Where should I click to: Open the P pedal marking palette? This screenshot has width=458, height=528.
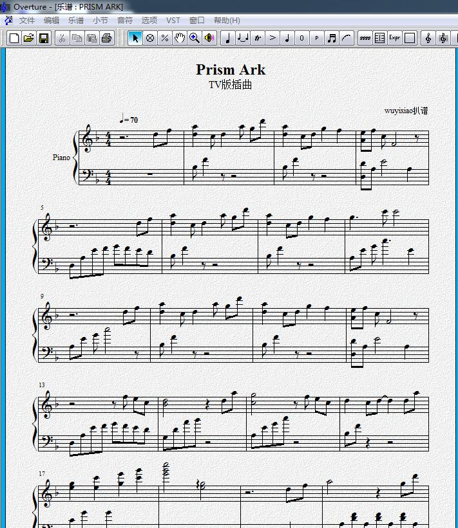[317, 38]
